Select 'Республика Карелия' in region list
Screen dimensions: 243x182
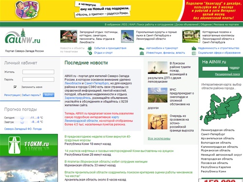coord(216,167)
